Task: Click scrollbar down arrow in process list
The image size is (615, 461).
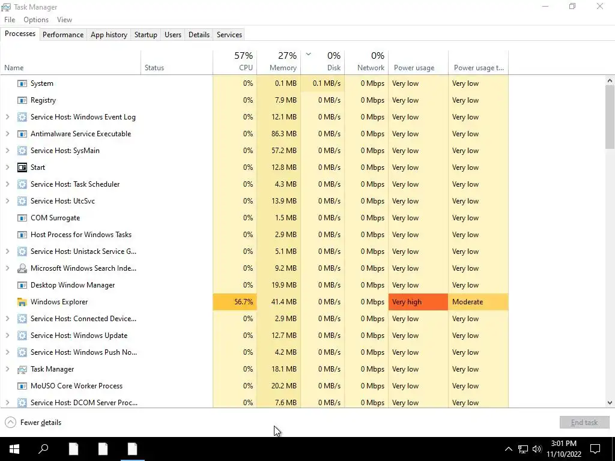Action: 610,403
